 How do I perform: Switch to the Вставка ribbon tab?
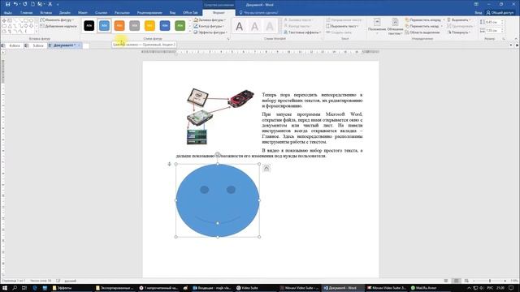point(45,13)
